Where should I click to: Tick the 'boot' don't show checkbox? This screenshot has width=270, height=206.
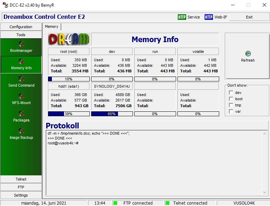click(231, 99)
